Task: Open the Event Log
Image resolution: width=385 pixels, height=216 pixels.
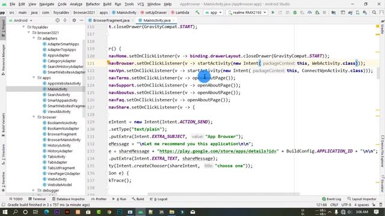Action: pyautogui.click(x=331, y=199)
